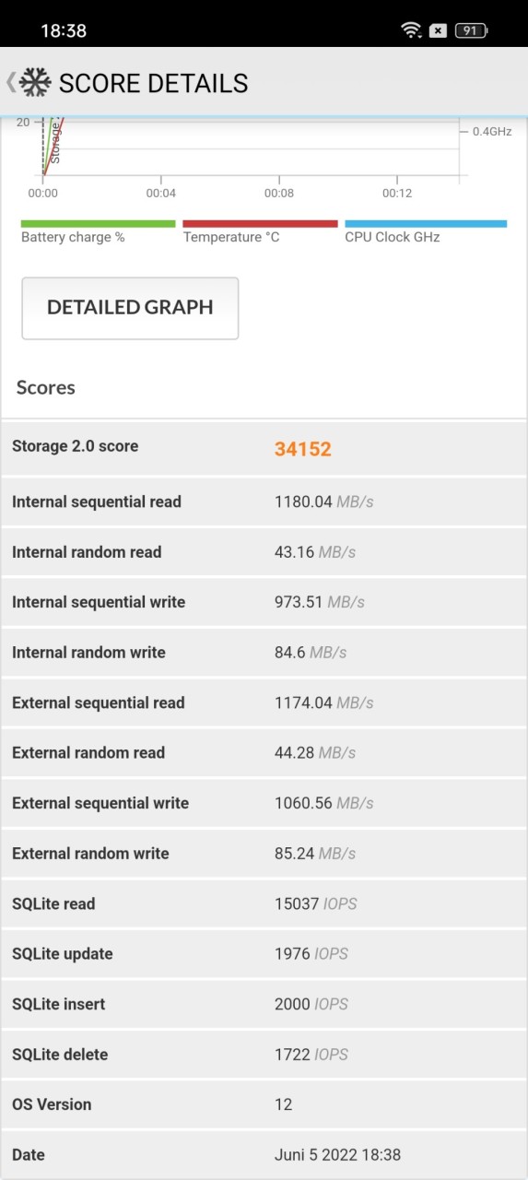Open the DETAILED GRAPH view
This screenshot has height=1180, width=528.
[x=130, y=308]
